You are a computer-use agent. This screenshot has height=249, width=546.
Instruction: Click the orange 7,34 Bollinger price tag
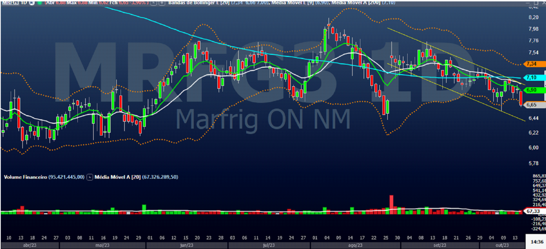(533, 64)
